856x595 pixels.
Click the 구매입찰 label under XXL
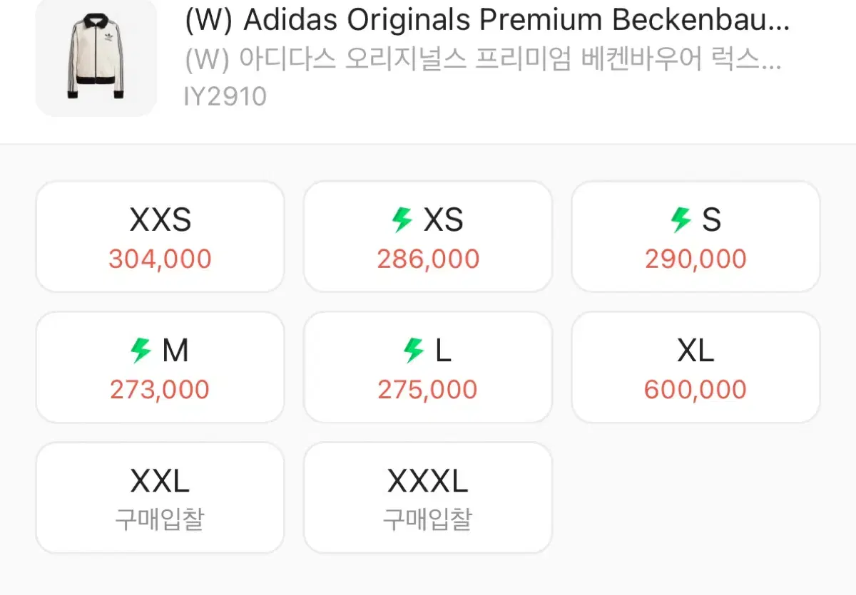click(x=160, y=519)
